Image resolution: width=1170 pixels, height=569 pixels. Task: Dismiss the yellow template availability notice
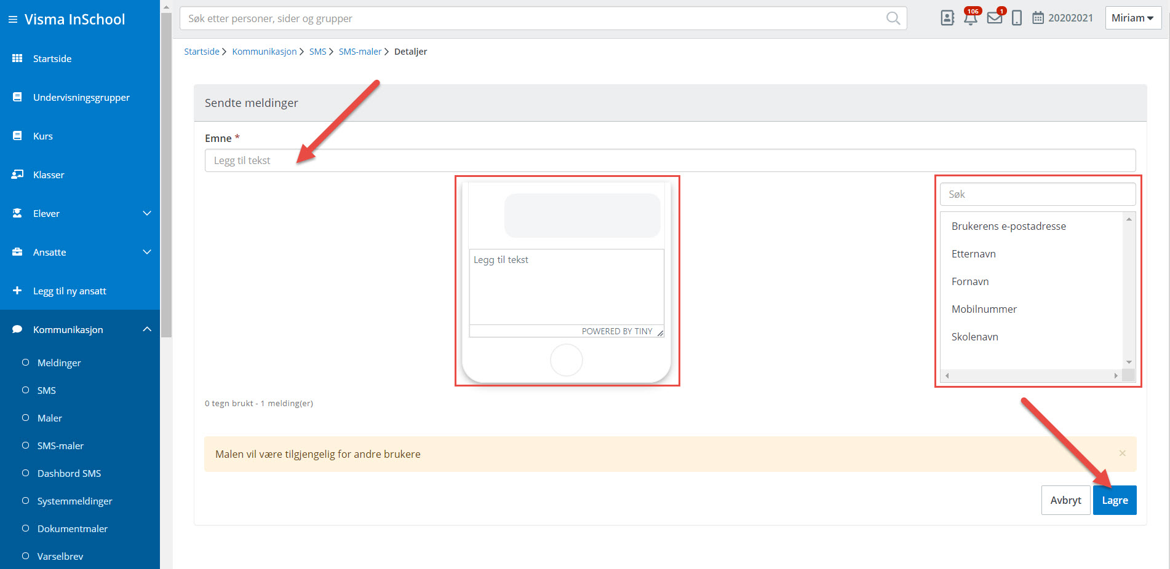pyautogui.click(x=1122, y=453)
